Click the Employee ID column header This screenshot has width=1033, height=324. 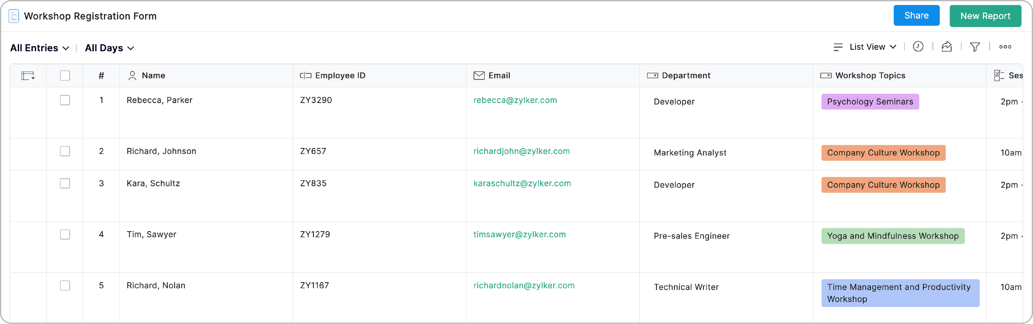379,75
